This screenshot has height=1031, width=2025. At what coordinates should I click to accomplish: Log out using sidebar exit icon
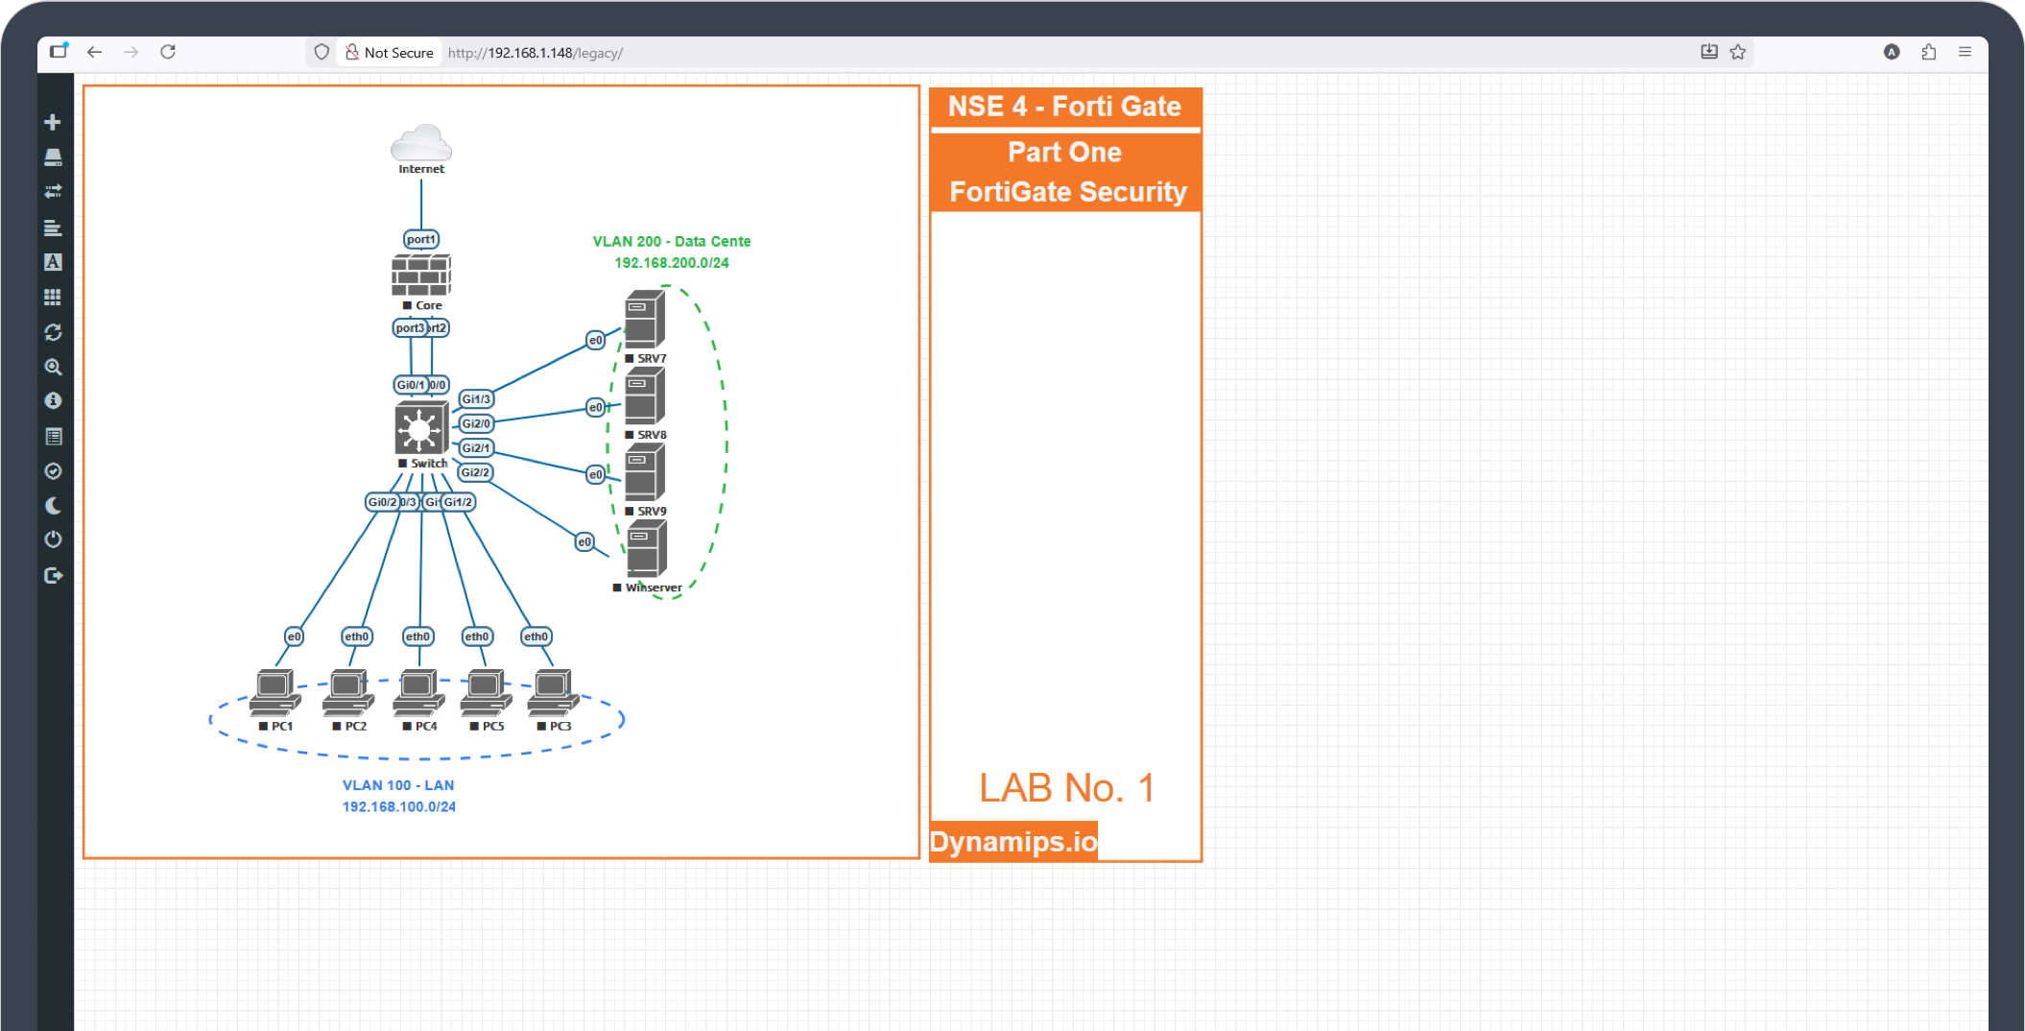53,575
